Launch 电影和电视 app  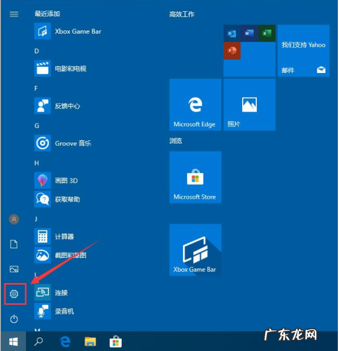point(60,69)
